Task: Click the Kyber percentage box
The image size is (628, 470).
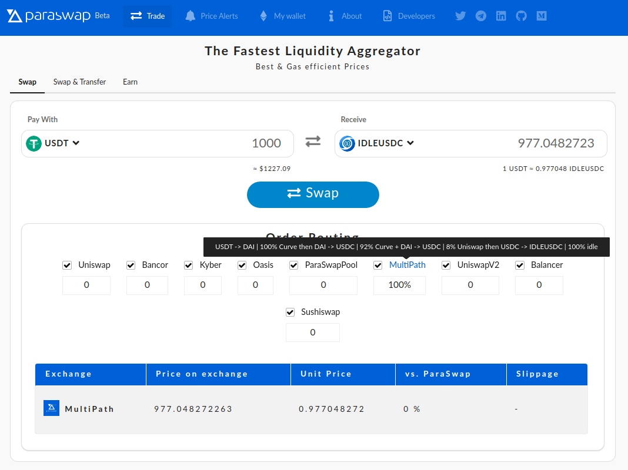Action: click(203, 285)
